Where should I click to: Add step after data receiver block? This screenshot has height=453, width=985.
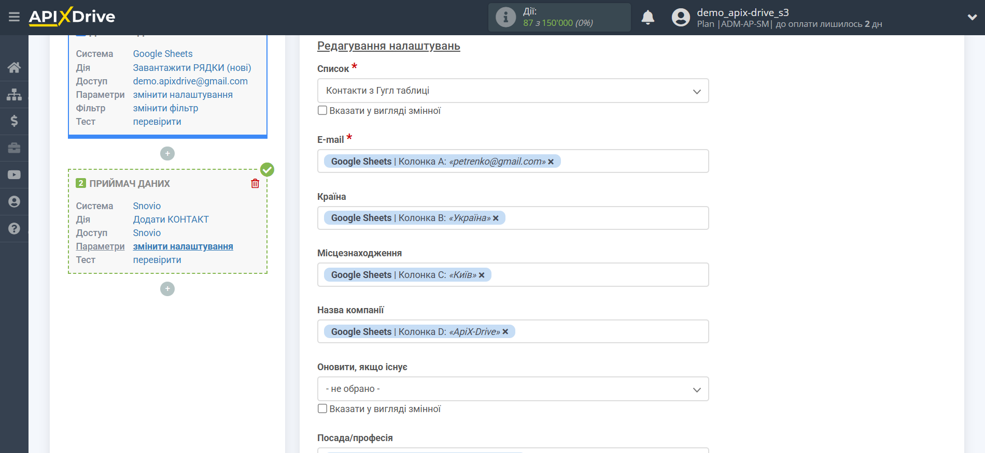click(x=167, y=289)
